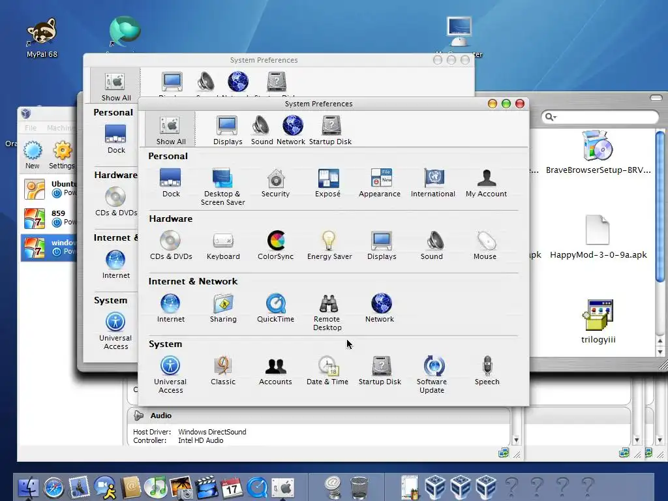
Task: Click the search field in Finder window
Action: 600,116
